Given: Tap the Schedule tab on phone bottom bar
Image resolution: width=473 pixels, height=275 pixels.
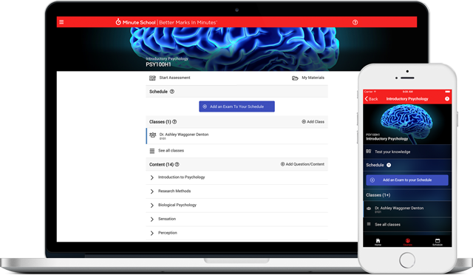Looking at the screenshot, I should coord(438,242).
